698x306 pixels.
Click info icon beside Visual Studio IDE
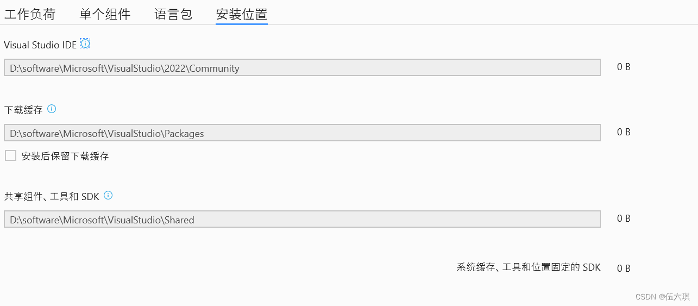[85, 44]
